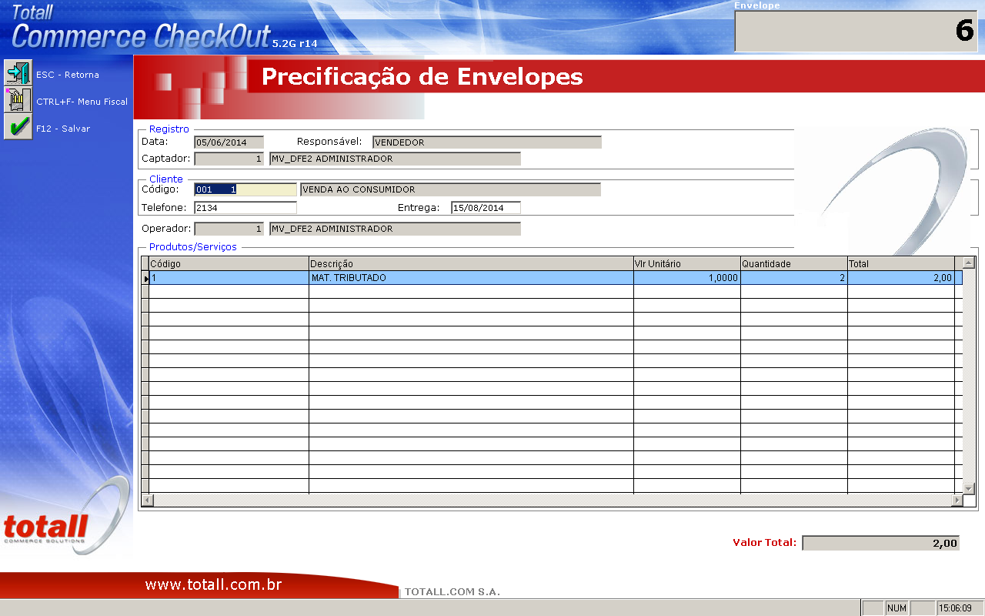Click the unit value cell 1,0000

click(x=686, y=278)
